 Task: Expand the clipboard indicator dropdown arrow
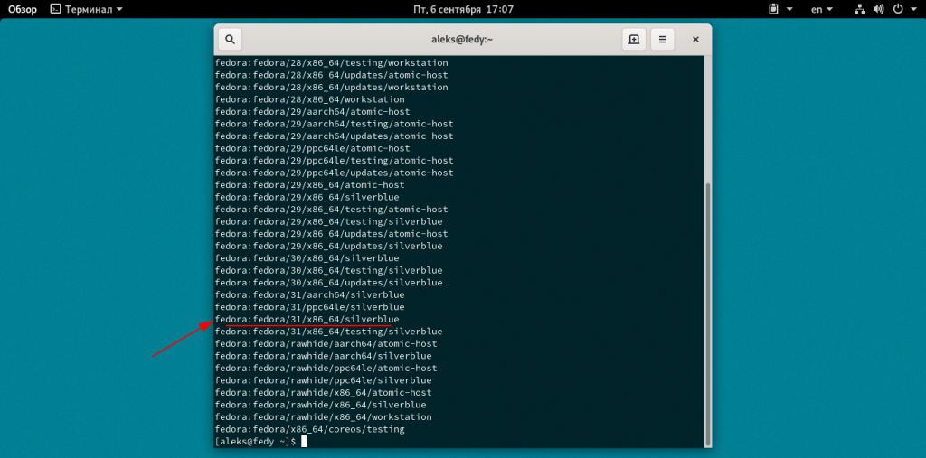tap(789, 9)
